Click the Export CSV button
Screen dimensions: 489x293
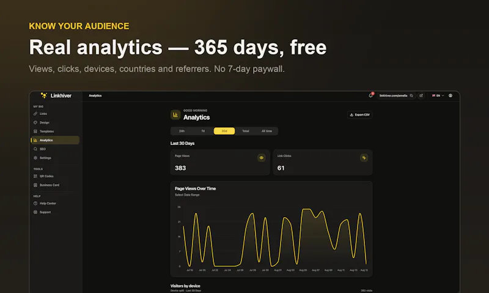pos(359,115)
